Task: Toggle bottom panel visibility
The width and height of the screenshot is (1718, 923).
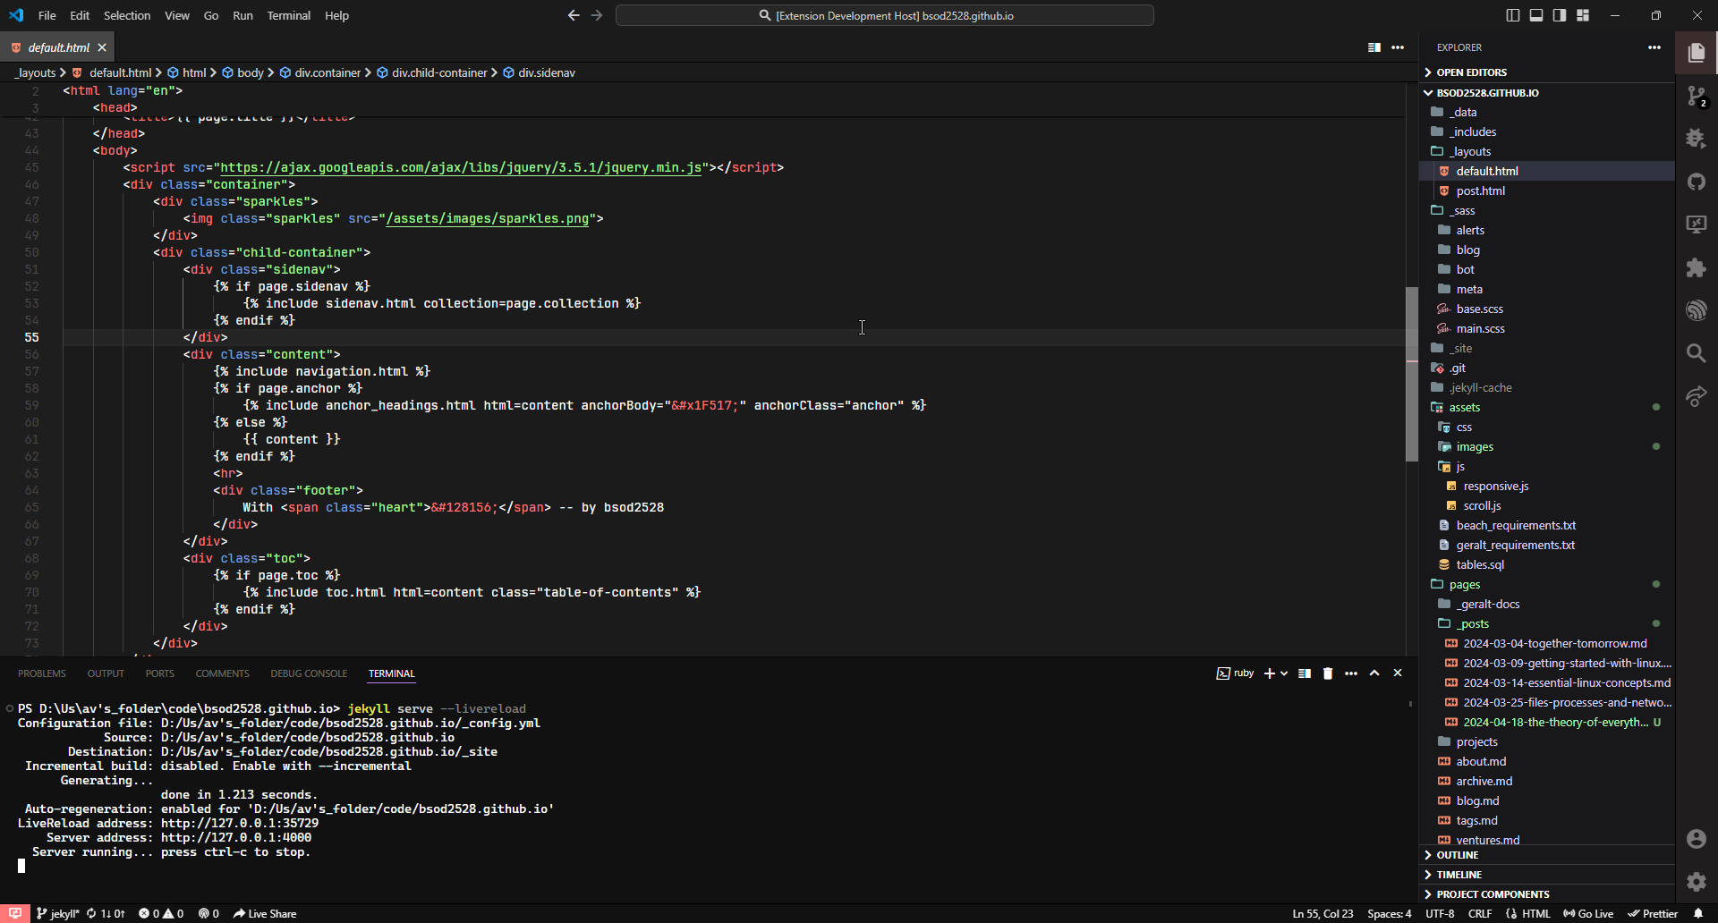Action: [1536, 15]
